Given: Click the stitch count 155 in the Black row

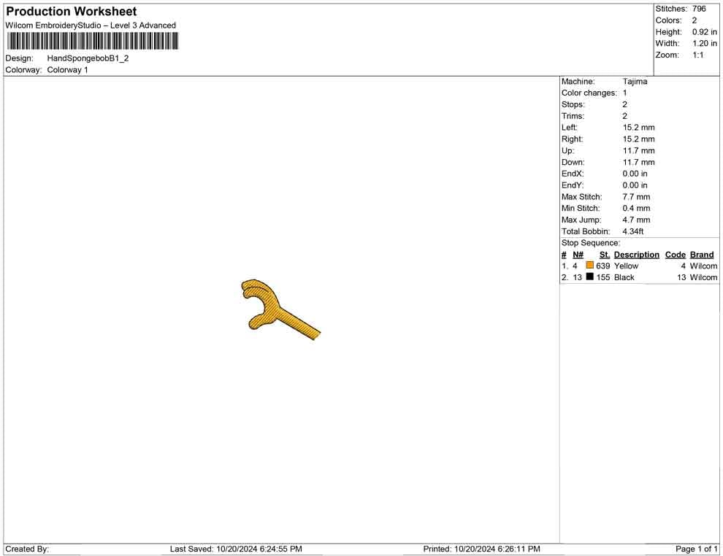Looking at the screenshot, I should tap(602, 277).
